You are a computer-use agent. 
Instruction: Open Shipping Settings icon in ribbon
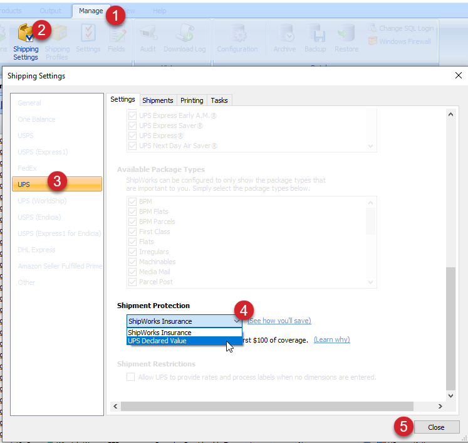click(x=26, y=41)
